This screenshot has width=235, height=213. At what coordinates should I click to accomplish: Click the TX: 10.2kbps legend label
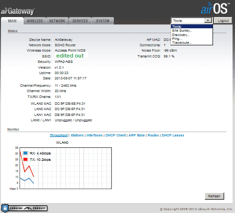tap(40, 160)
